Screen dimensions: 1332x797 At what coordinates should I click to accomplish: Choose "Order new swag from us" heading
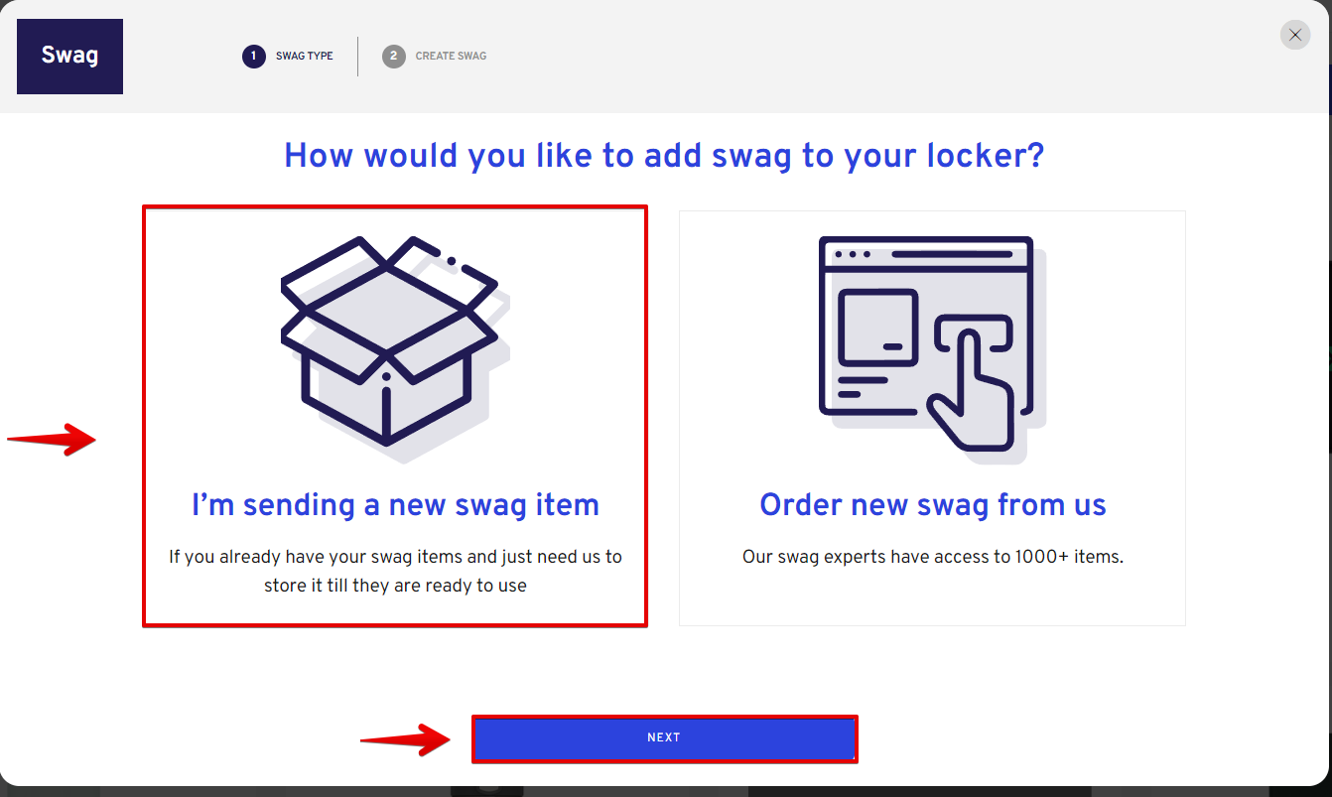point(932,504)
